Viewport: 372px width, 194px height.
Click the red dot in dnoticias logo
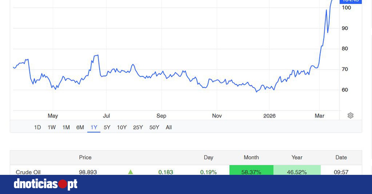[x=63, y=184]
